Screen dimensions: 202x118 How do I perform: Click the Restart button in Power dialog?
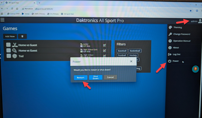(x=81, y=77)
